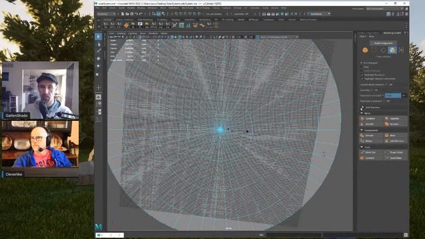Image resolution: width=425 pixels, height=239 pixels.
Task: Toggle the Modeling Toolkit icon at status line right
Action: click(x=388, y=14)
